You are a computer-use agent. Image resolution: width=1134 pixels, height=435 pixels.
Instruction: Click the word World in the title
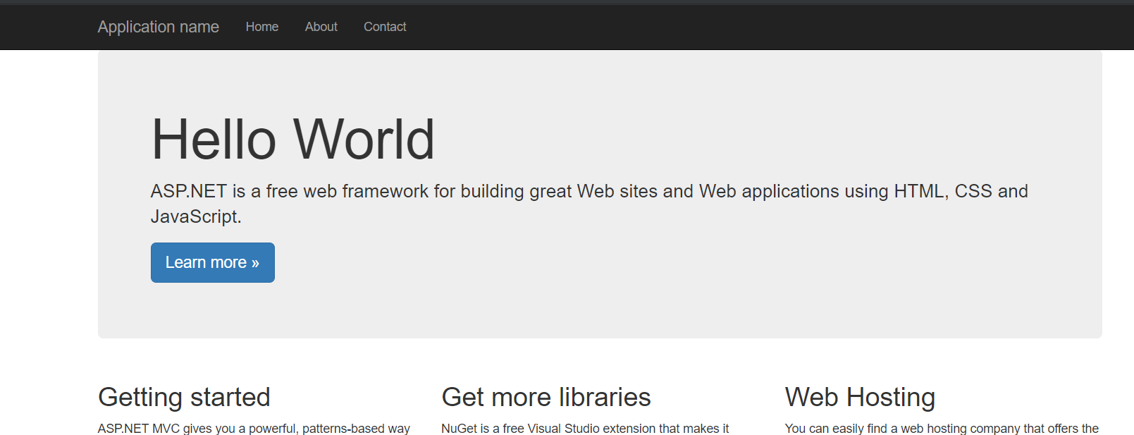(364, 140)
